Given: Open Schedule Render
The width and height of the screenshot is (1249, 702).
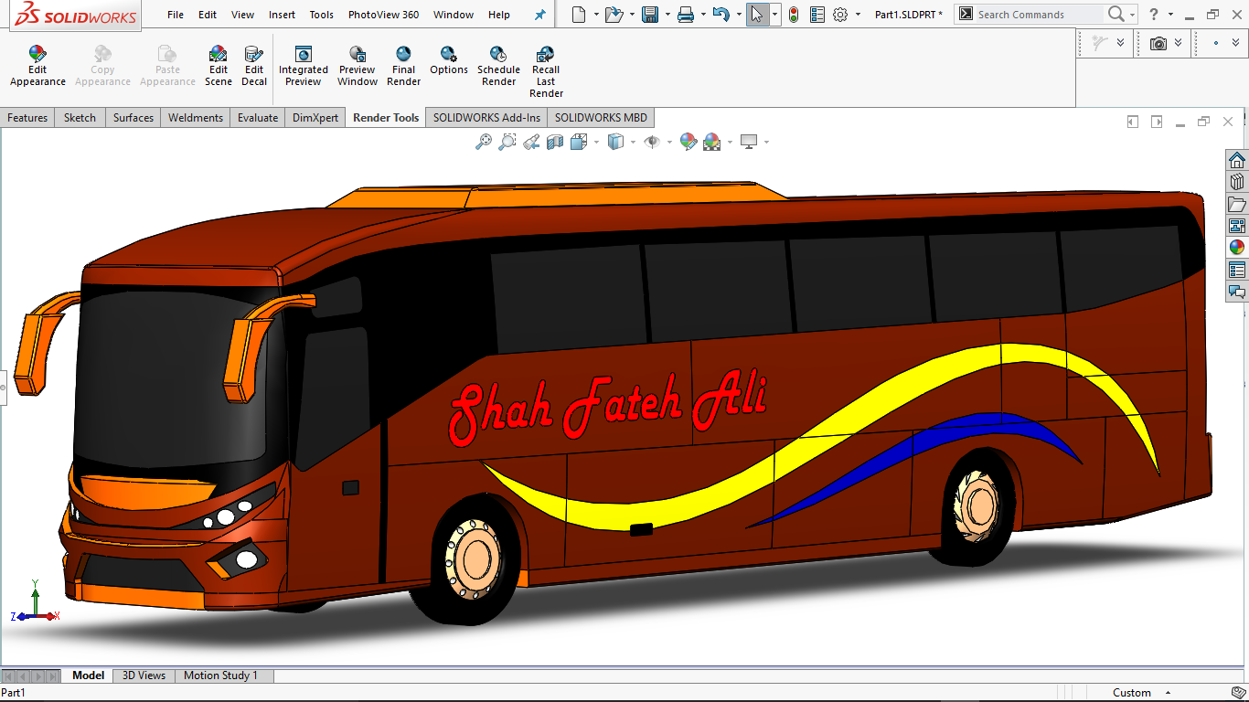Looking at the screenshot, I should [x=498, y=67].
